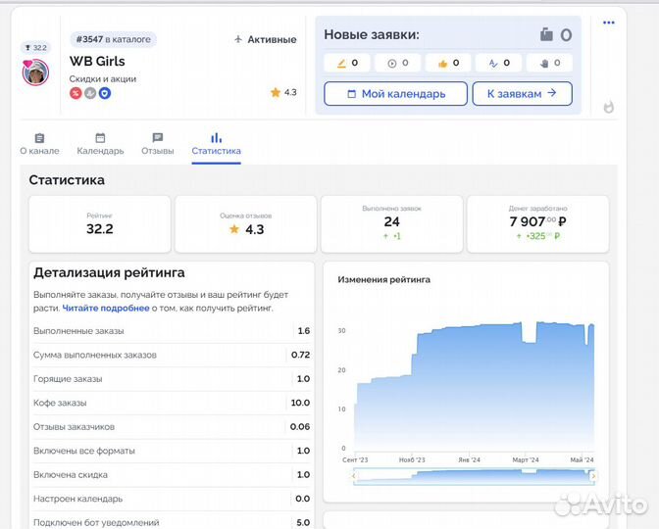659x529 pixels.
Task: Click left handle of chart range slider
Action: click(x=353, y=476)
